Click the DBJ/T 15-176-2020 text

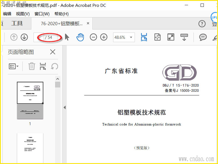pos(181,85)
